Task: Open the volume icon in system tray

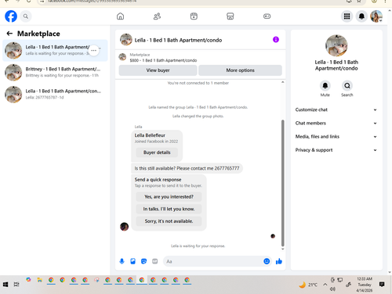Action: click(332, 289)
